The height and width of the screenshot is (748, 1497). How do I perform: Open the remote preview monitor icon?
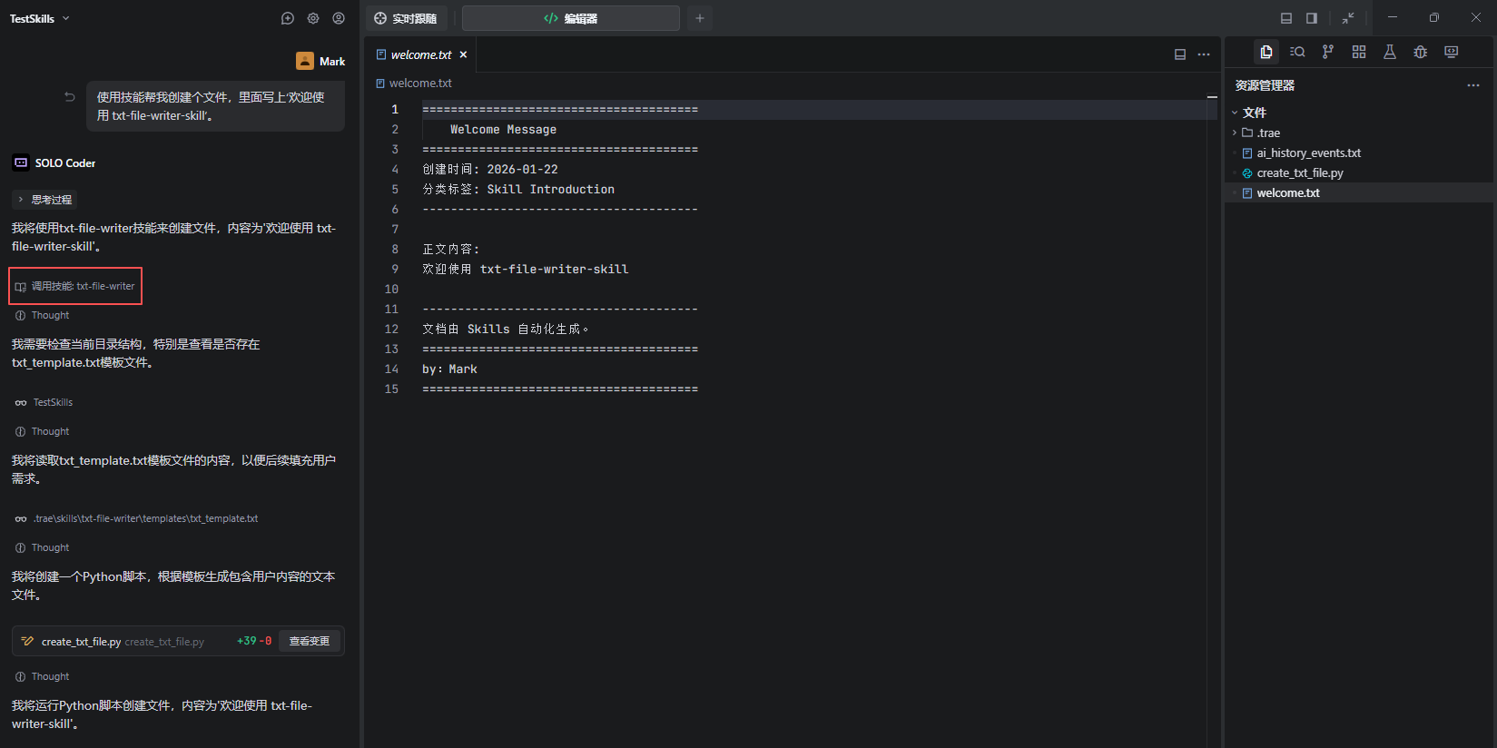1452,52
